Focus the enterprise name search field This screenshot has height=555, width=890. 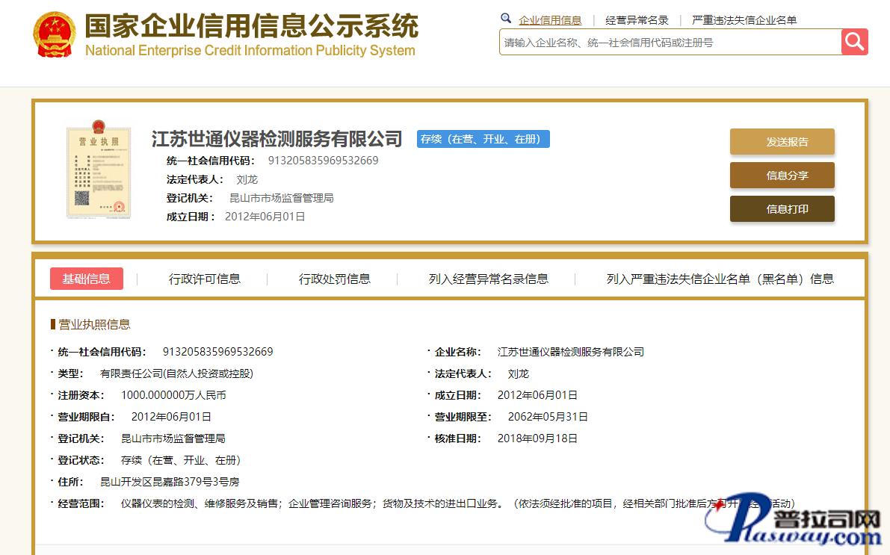[669, 43]
